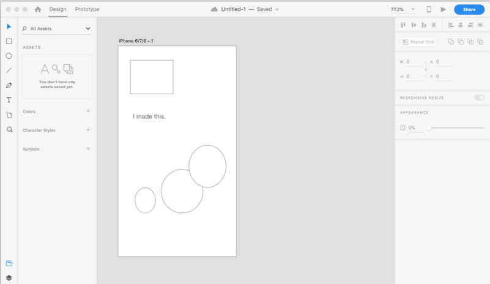This screenshot has width=490, height=284.
Task: Select the Text tool
Action: pos(9,100)
